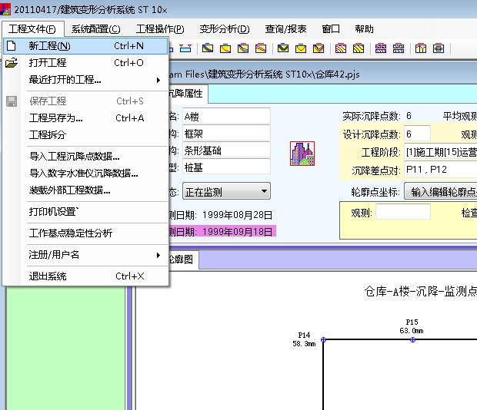477x410 pixels.
Task: Click the open folder icon beside 打开工程
Action: [12, 63]
